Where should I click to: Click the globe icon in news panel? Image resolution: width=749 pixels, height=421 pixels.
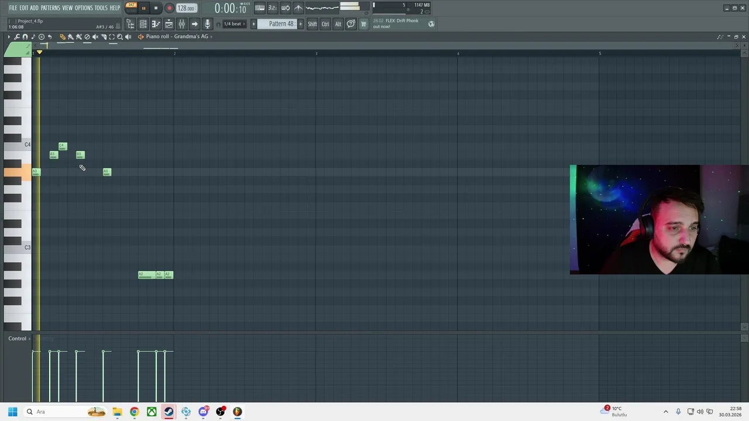tap(431, 24)
